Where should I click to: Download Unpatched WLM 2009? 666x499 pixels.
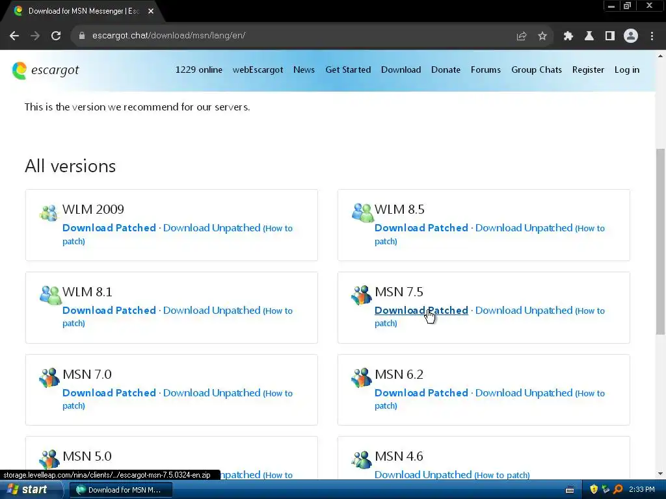tap(212, 228)
